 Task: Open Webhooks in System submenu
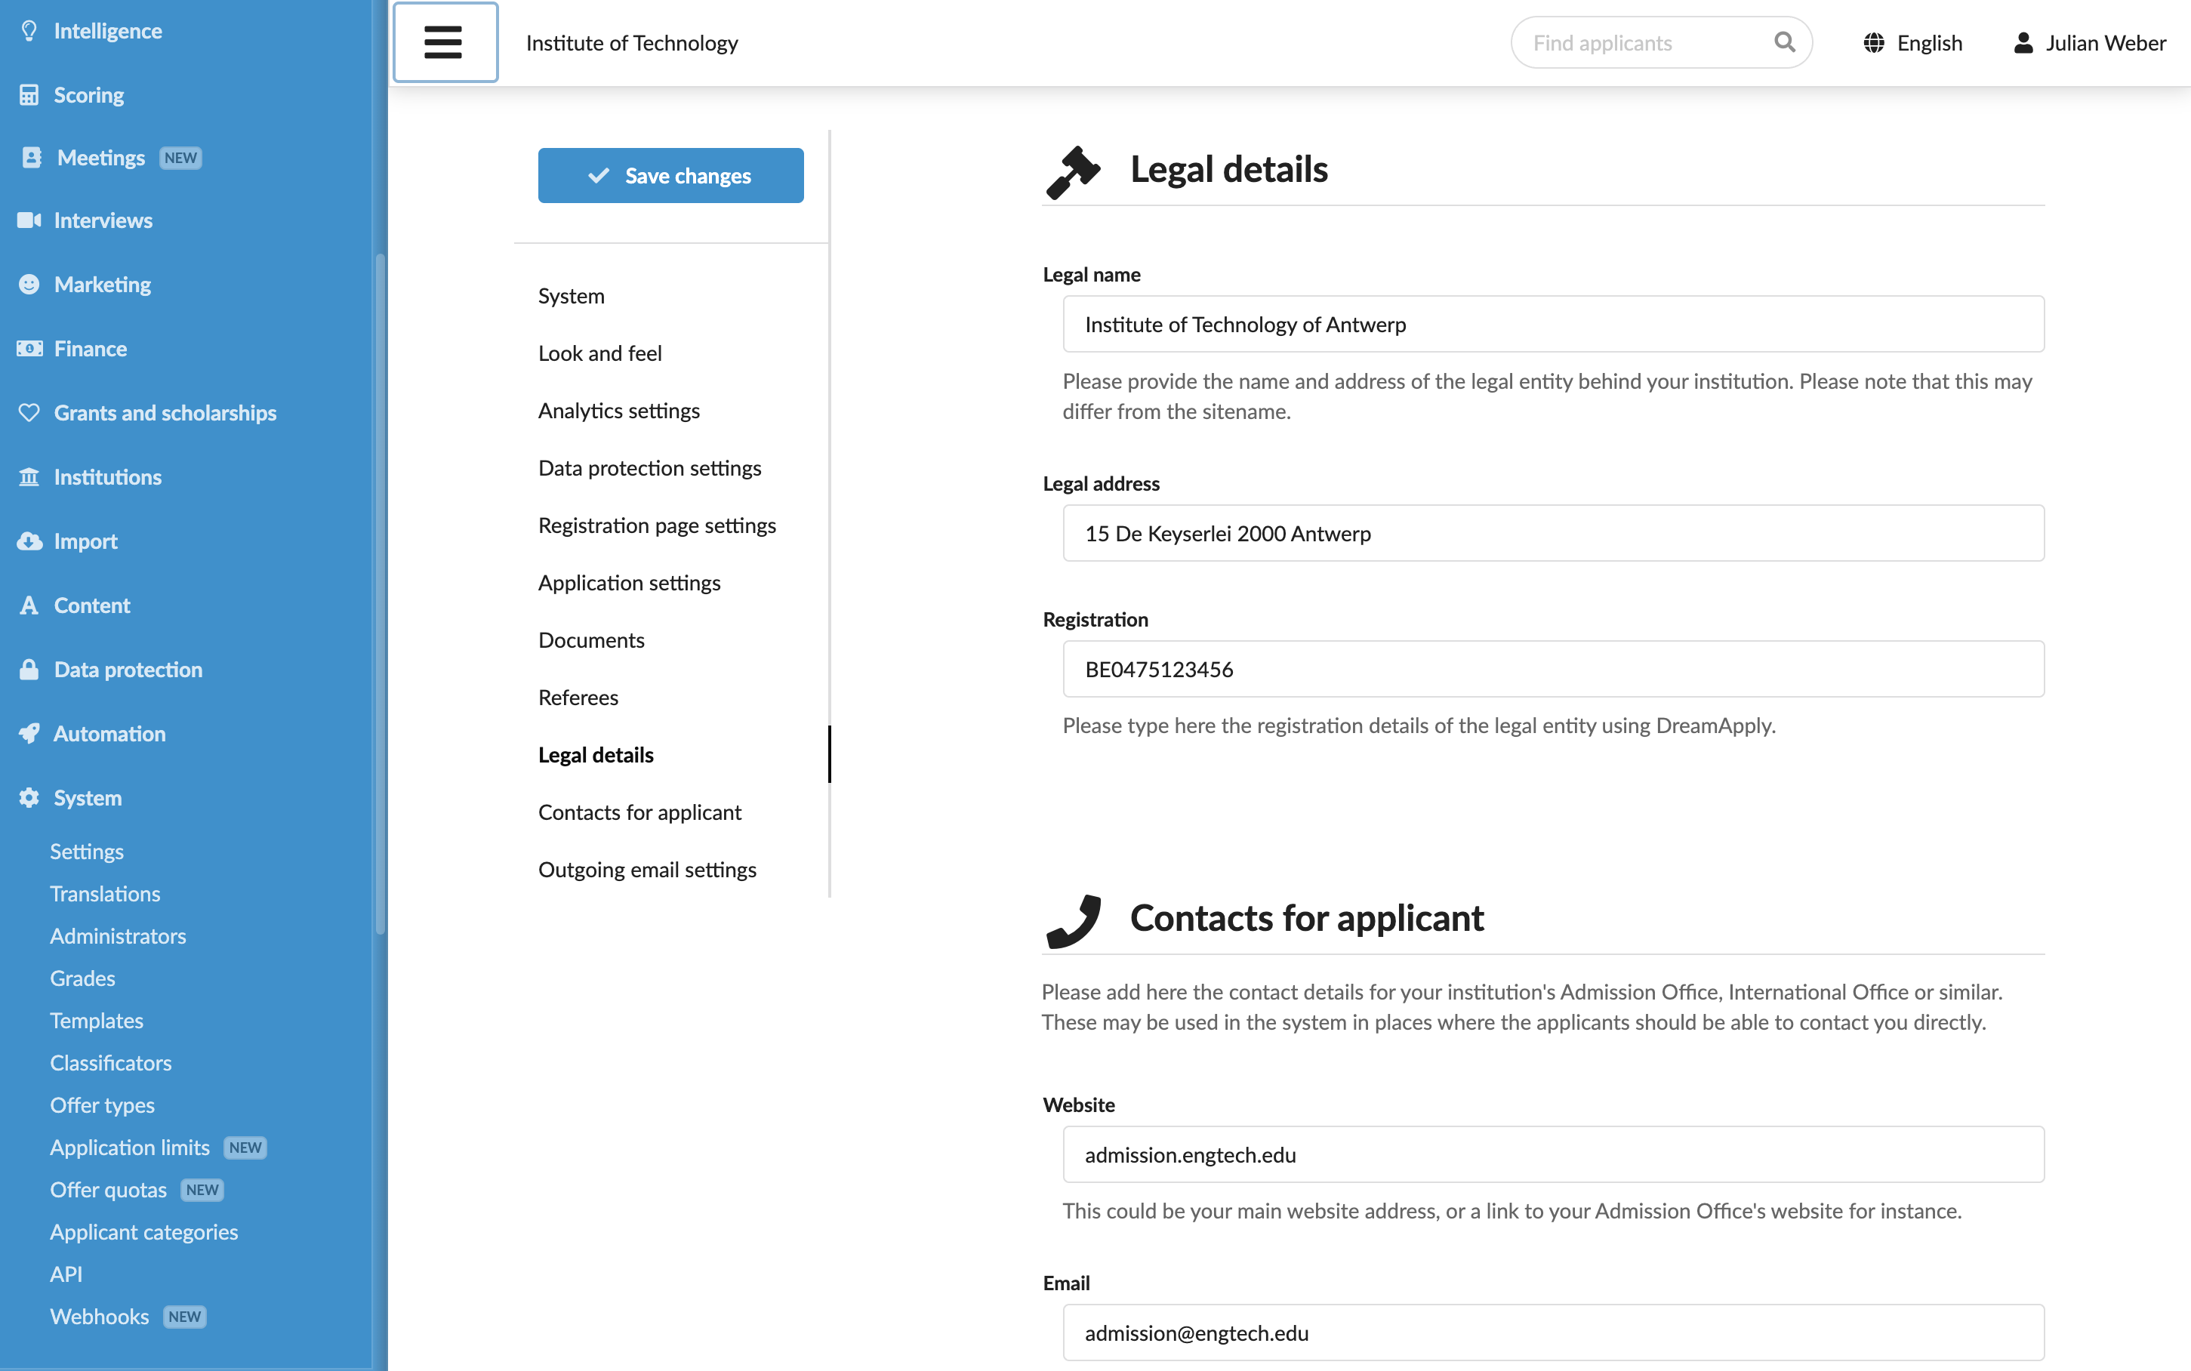99,1317
